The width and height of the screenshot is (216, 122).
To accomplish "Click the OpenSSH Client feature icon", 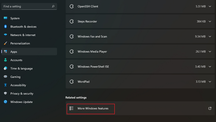I will coord(72,6).
